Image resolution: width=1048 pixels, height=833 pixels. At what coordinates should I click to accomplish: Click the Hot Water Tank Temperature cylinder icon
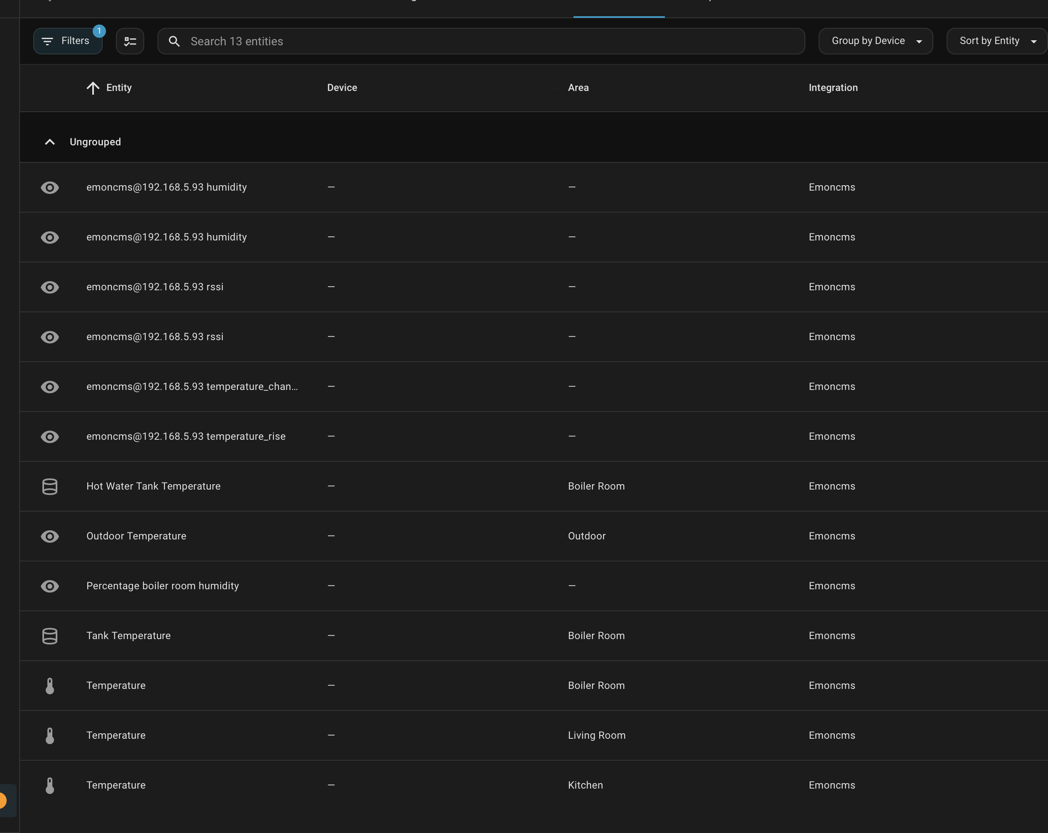point(49,486)
